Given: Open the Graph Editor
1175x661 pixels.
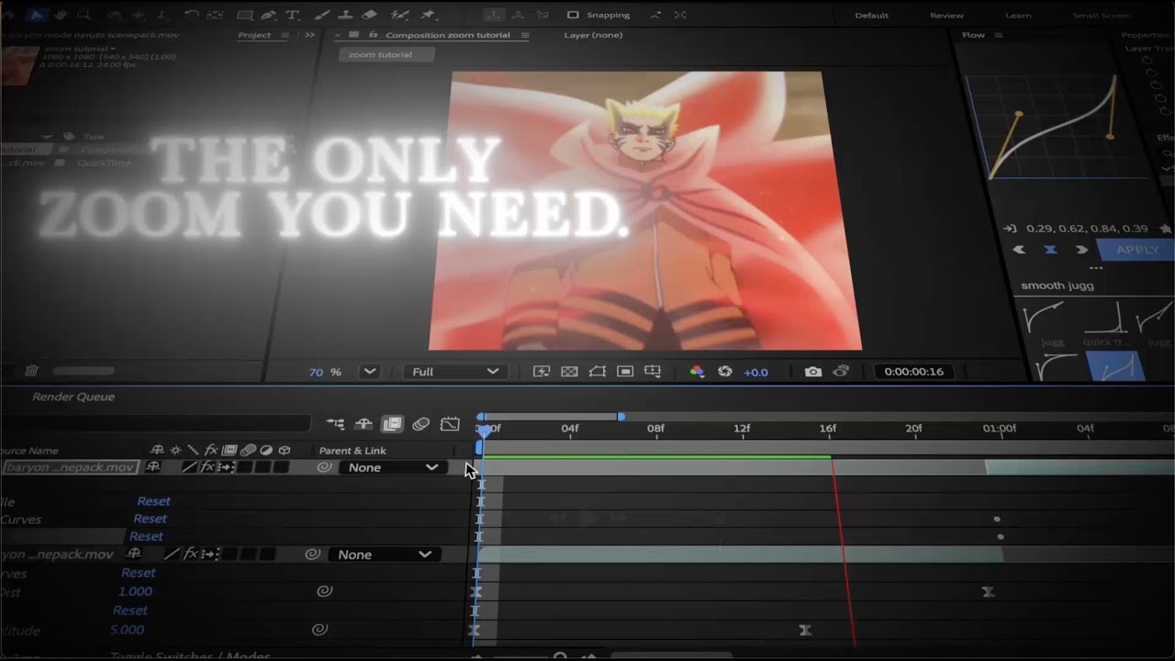Looking at the screenshot, I should point(450,424).
